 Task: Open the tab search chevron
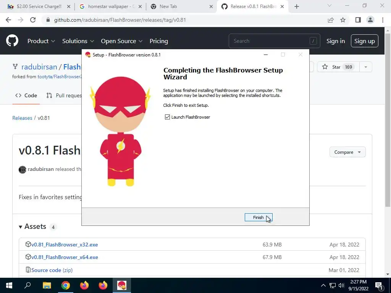[330, 5]
